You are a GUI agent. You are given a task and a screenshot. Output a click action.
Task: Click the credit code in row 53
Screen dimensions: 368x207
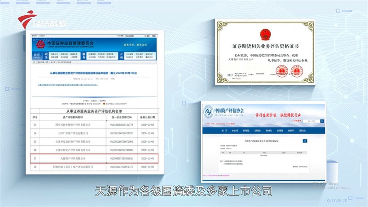click(122, 125)
